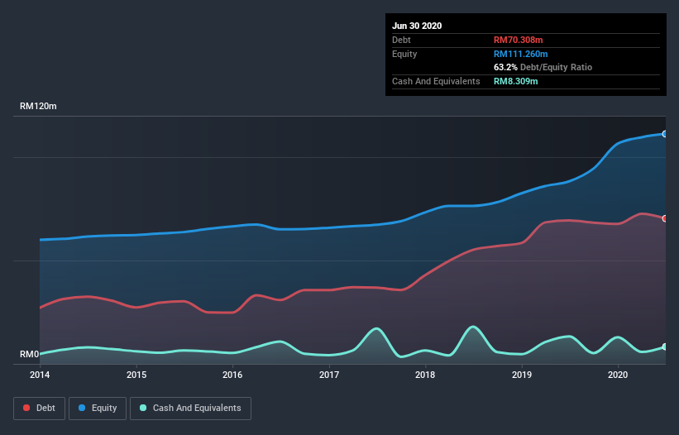
Task: Click the RM0 y-axis label
Action: pyautogui.click(x=30, y=354)
